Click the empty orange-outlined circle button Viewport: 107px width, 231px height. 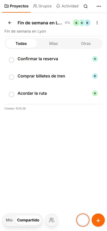click(83, 220)
